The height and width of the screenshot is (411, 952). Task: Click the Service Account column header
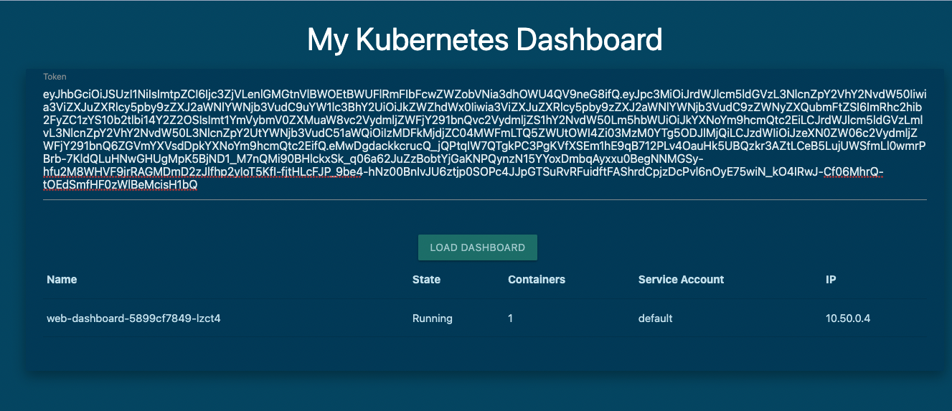[x=681, y=279]
